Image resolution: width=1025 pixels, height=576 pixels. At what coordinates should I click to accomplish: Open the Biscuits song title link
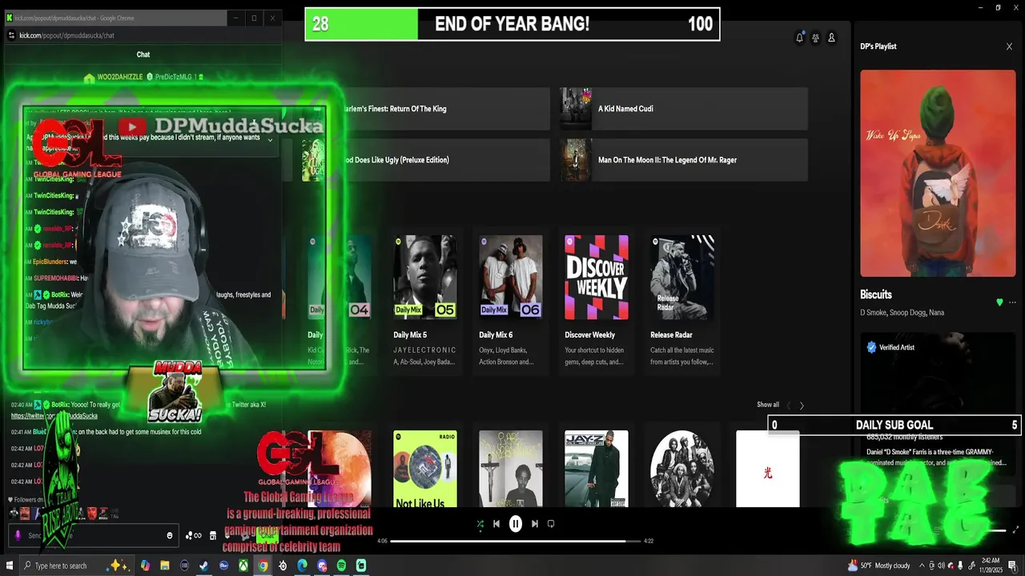click(x=876, y=294)
